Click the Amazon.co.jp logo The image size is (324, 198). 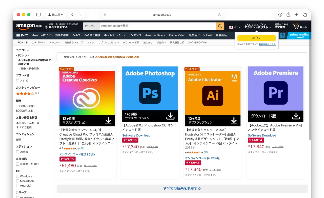pos(28,26)
